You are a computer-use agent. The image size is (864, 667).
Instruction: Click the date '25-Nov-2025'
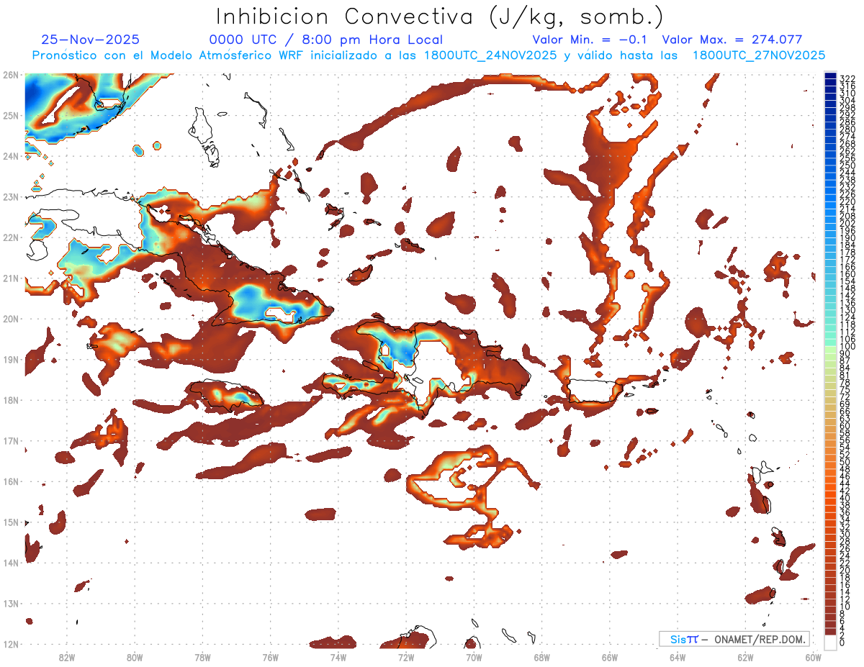[x=91, y=40]
